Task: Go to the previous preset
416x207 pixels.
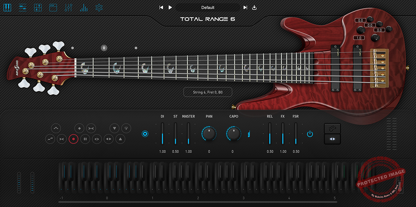Action: [x=161, y=7]
